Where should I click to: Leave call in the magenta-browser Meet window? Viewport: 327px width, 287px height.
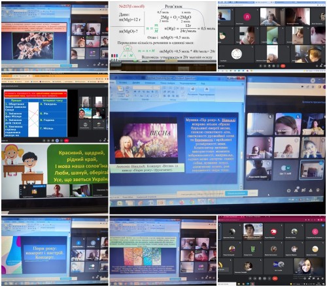275,279
